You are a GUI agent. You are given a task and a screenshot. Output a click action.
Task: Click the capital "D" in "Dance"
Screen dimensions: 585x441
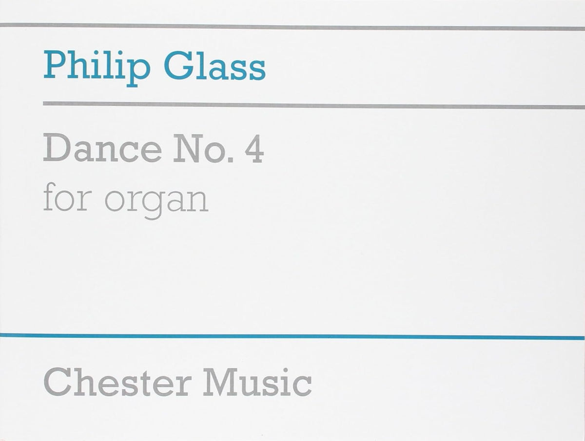56,148
